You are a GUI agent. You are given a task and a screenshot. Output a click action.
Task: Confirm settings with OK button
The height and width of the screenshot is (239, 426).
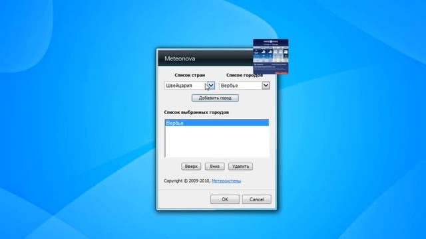coord(225,199)
